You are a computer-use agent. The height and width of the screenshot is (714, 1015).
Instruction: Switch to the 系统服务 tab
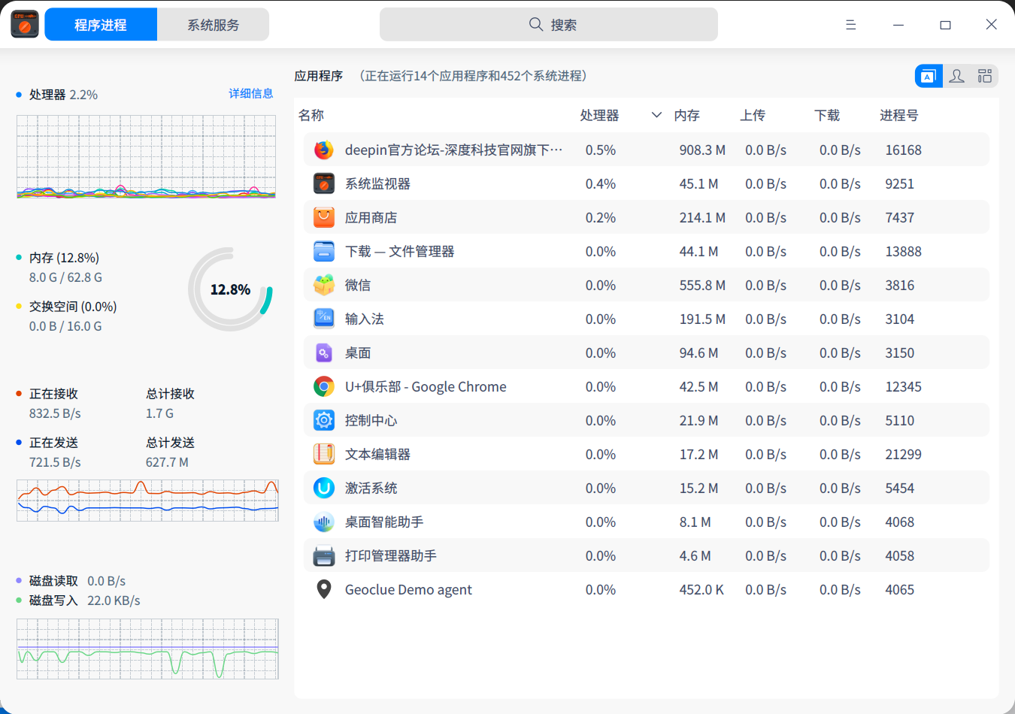(x=213, y=24)
